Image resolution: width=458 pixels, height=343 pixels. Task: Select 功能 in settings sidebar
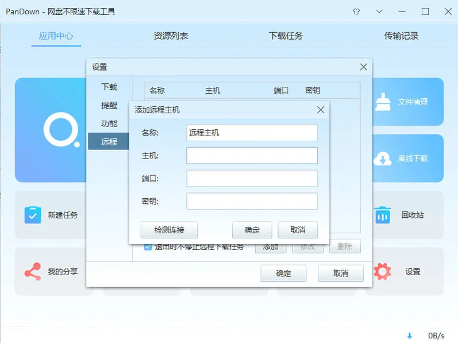tap(109, 124)
